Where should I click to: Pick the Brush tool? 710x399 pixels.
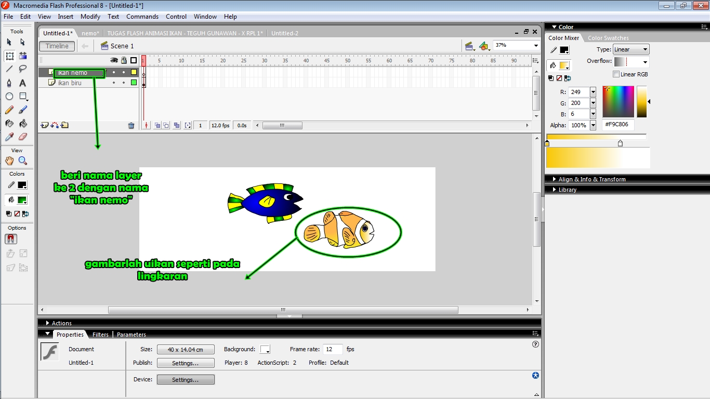click(x=23, y=110)
